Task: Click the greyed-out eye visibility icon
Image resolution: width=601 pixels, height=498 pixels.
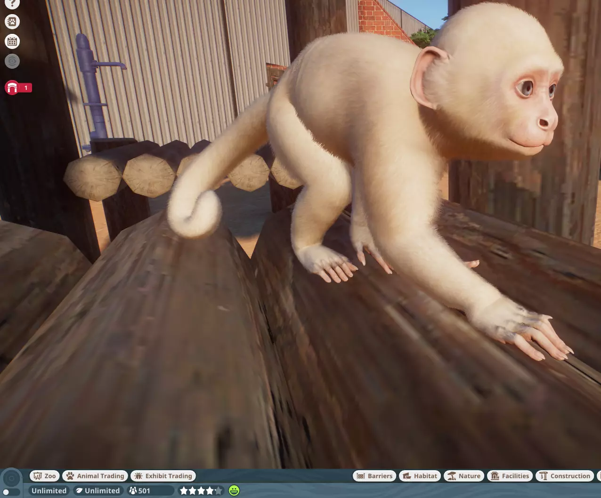Action: [12, 61]
